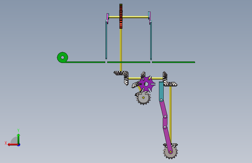Select the teal slider block
This screenshot has height=163, width=252.
pos(161,91)
